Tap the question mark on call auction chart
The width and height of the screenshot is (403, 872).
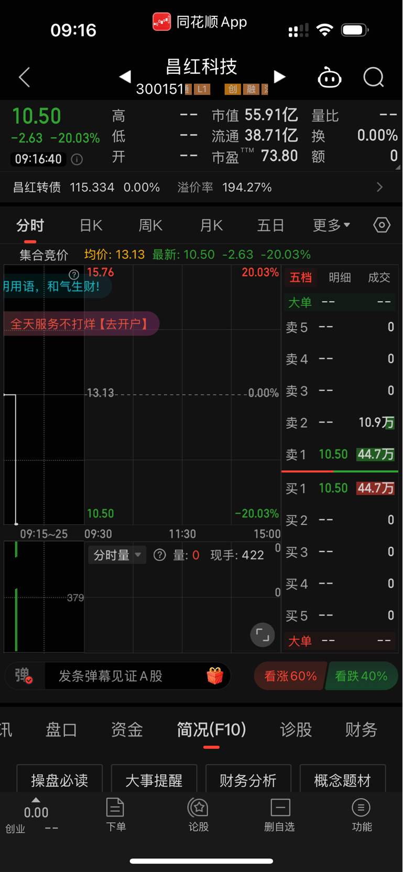pyautogui.click(x=74, y=274)
